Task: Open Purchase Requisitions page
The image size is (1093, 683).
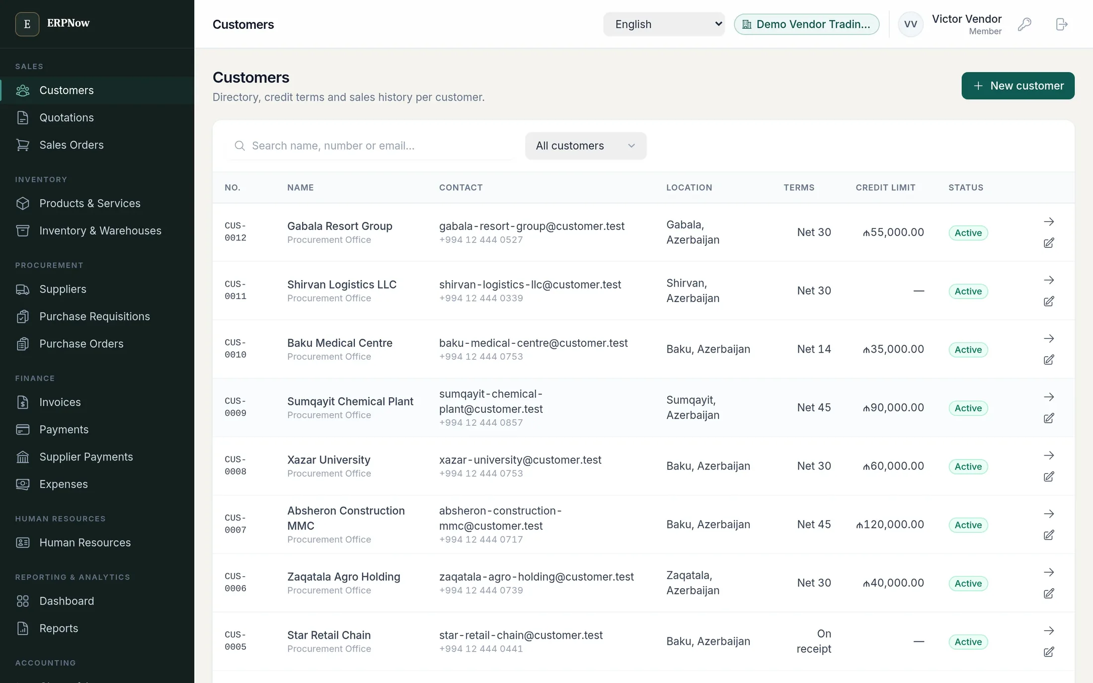Action: pyautogui.click(x=97, y=316)
